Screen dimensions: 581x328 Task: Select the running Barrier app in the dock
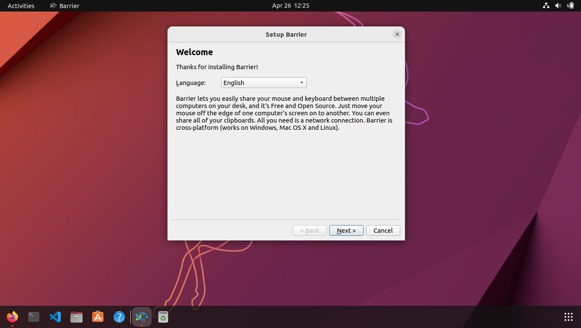coord(141,317)
